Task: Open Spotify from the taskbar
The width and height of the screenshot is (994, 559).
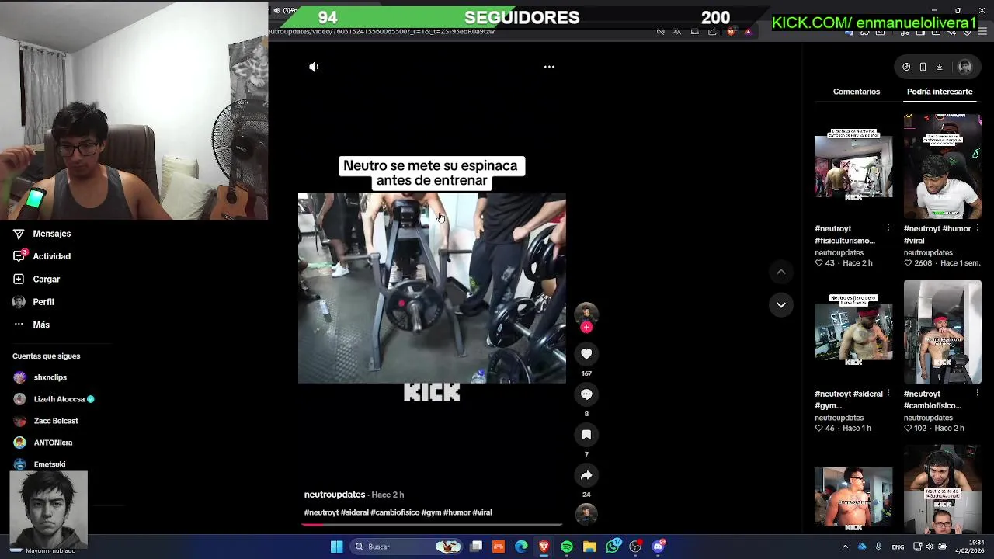Action: tap(567, 547)
